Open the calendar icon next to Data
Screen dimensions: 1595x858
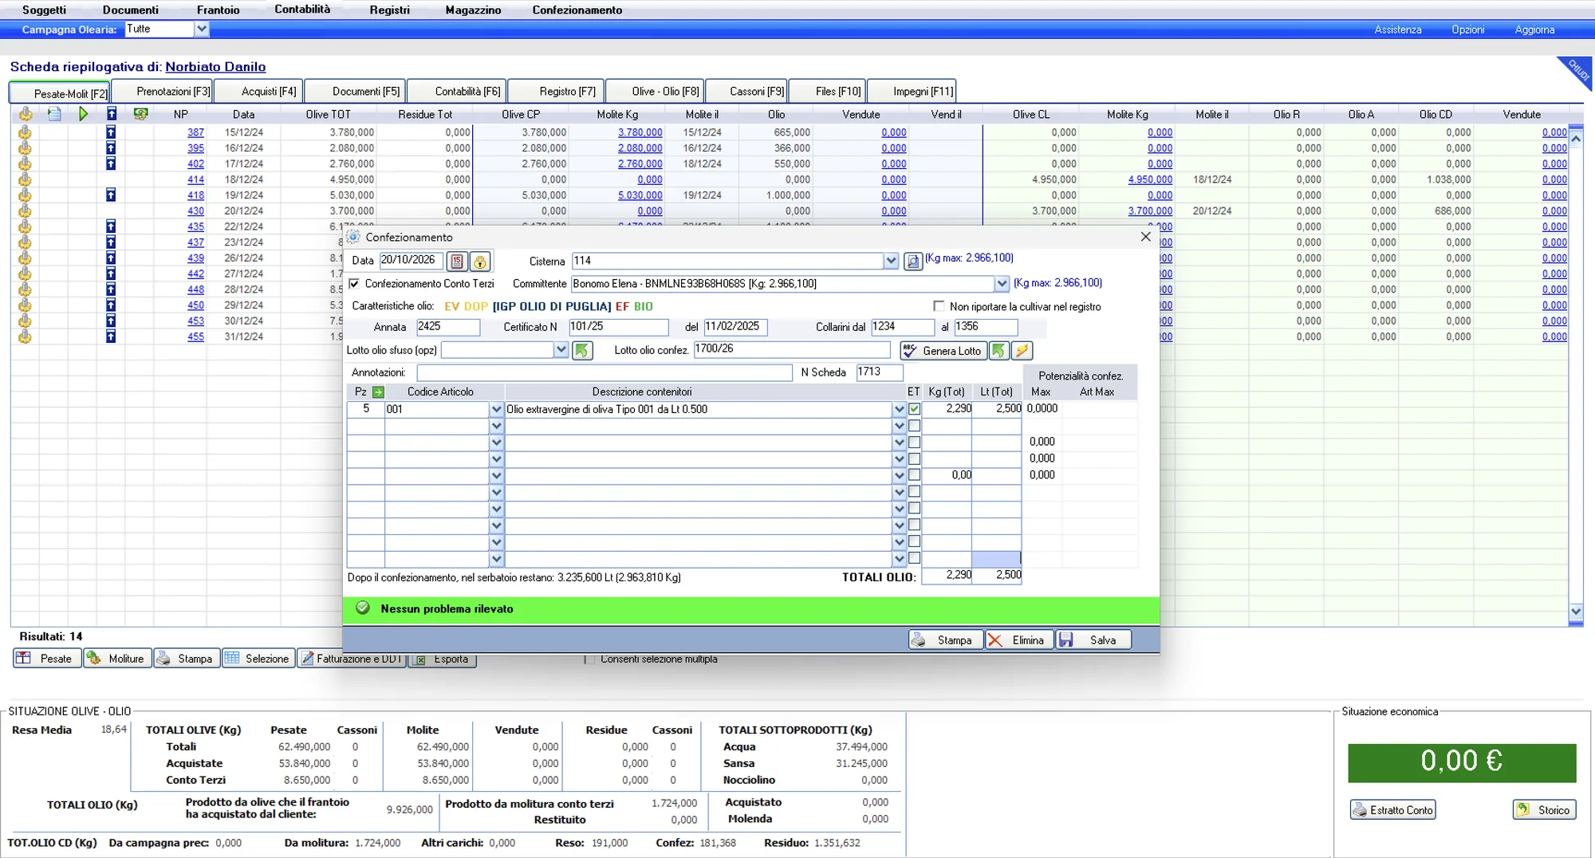pos(457,261)
